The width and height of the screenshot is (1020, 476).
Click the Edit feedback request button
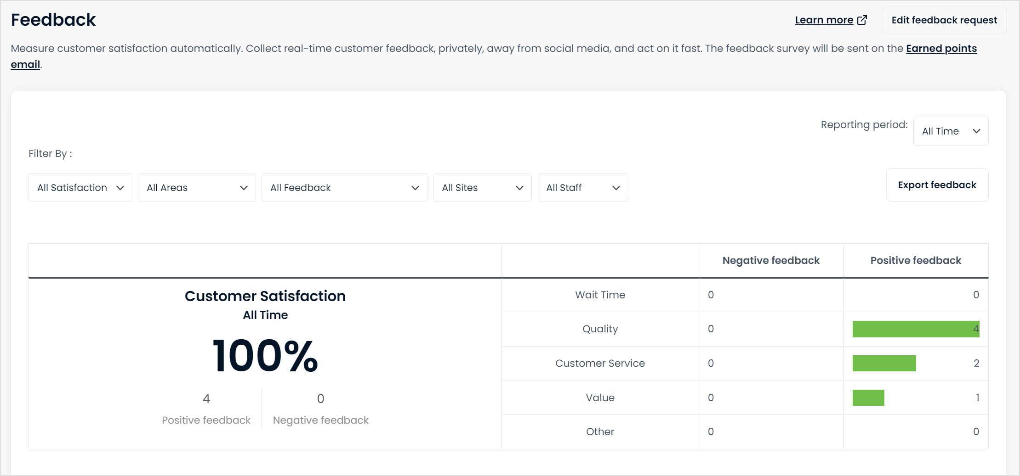[944, 20]
